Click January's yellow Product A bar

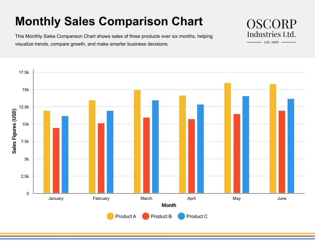click(x=47, y=152)
